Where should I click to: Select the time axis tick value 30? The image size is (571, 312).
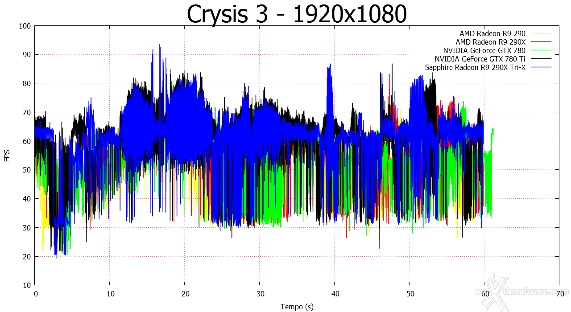(x=260, y=294)
